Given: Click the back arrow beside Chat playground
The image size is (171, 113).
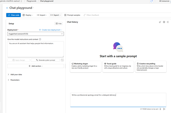Looking at the screenshot, I should [7, 8].
